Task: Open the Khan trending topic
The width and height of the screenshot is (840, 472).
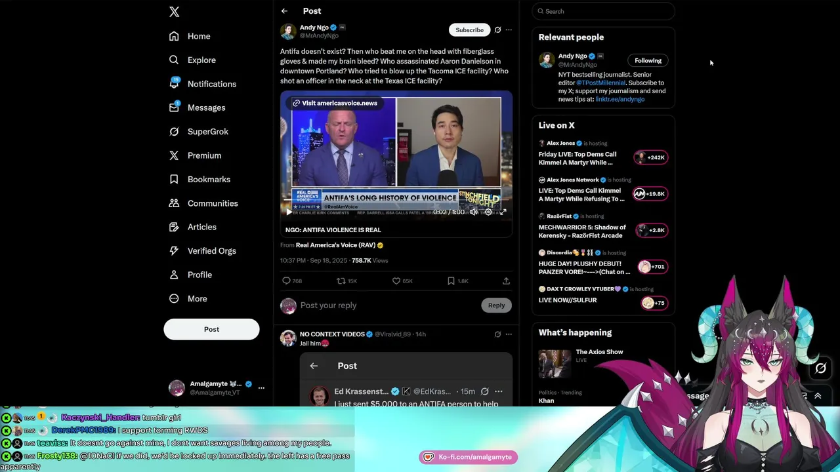Action: click(546, 401)
